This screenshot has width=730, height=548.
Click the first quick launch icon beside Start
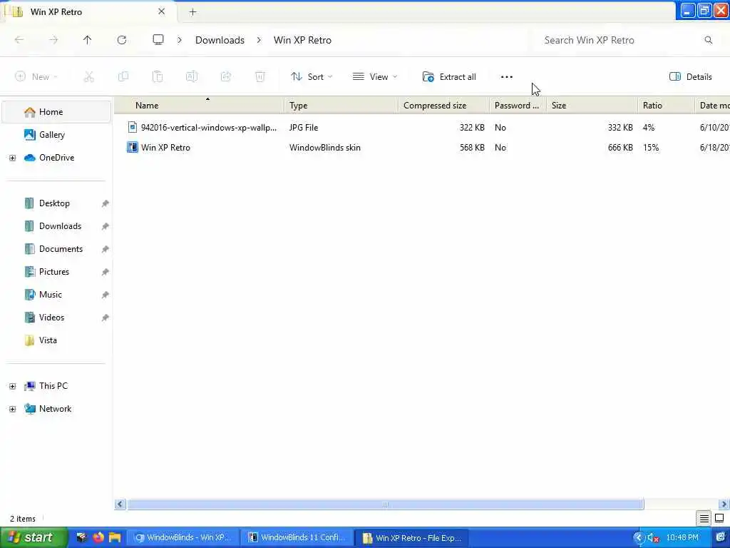[x=81, y=537]
